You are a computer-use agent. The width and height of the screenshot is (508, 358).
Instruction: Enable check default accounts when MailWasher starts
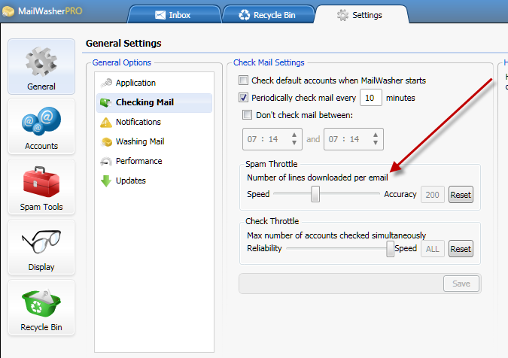click(x=243, y=80)
